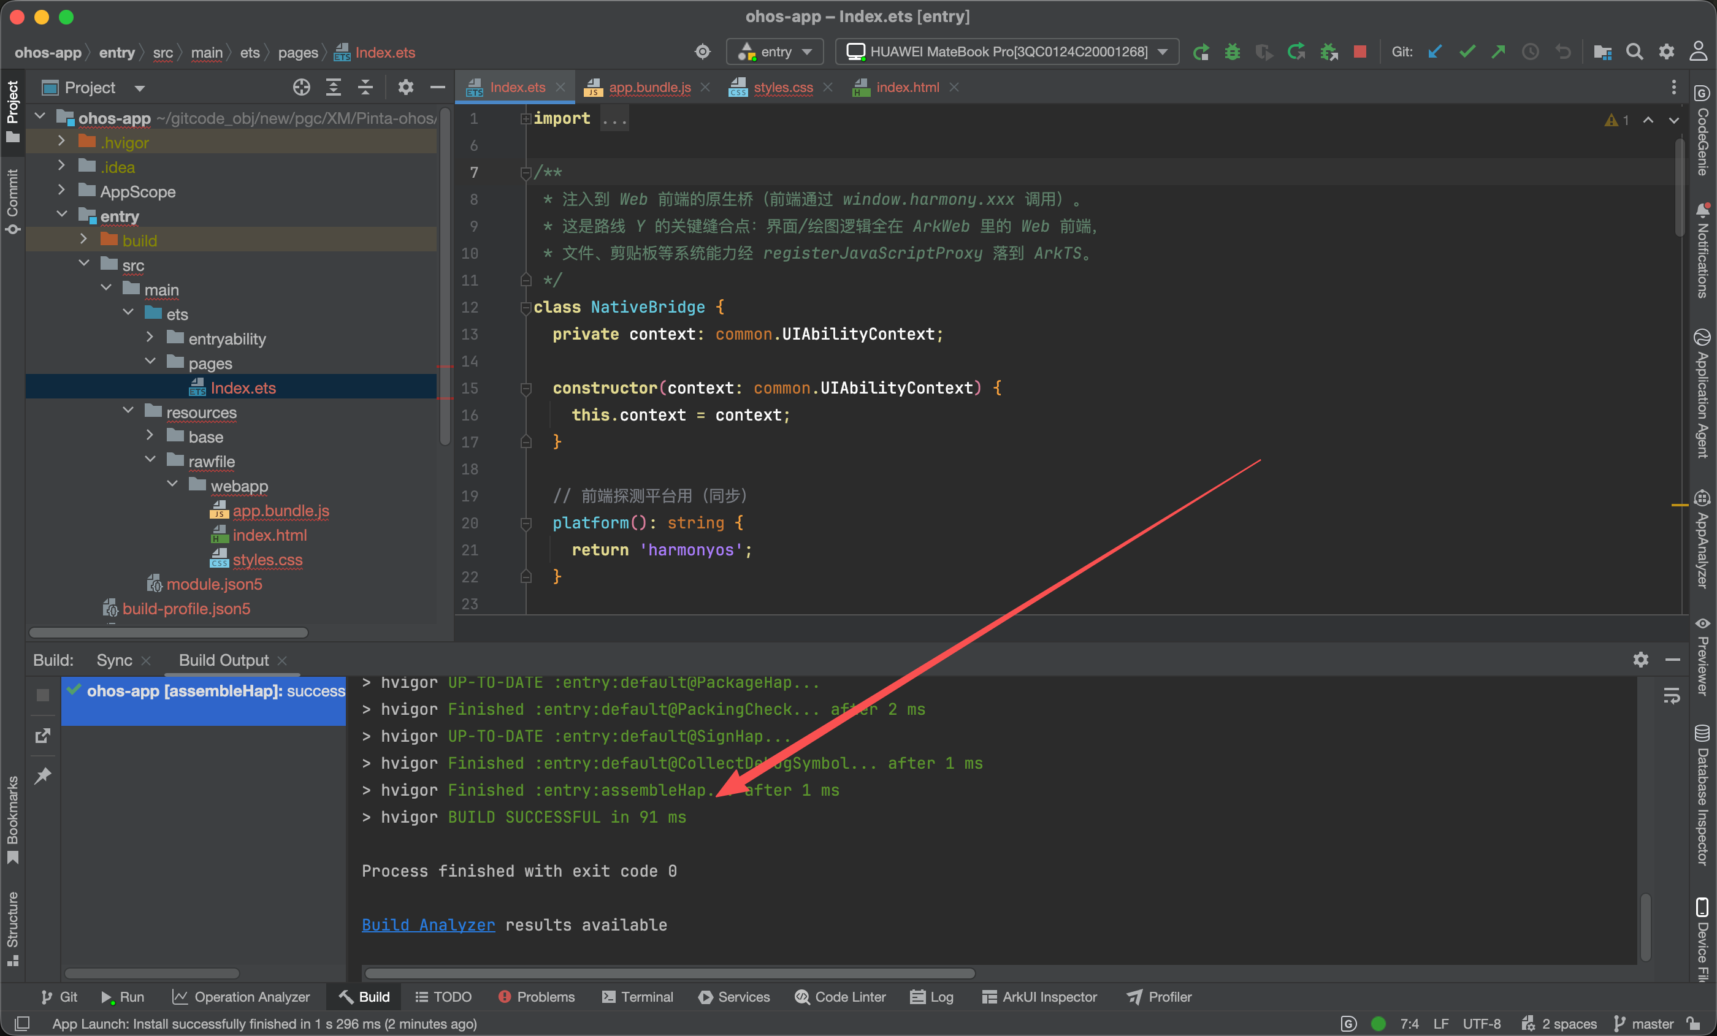Collapse the rawfile folder
The width and height of the screenshot is (1717, 1036).
150,460
